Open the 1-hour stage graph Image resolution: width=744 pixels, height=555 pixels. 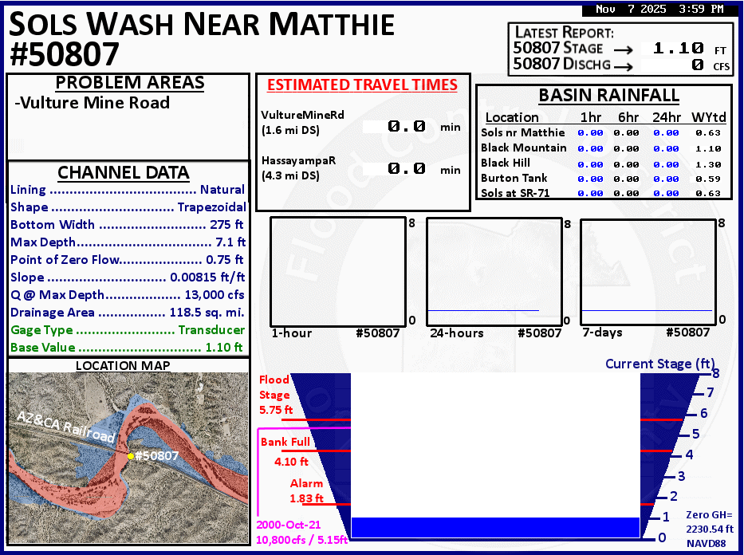[338, 271]
